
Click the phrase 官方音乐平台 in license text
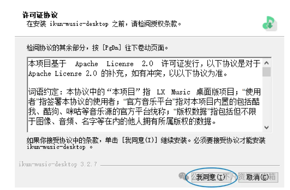[x=150, y=102]
